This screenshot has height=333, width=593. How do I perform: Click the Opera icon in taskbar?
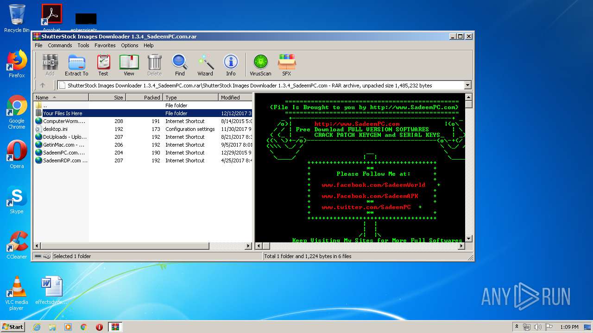99,327
